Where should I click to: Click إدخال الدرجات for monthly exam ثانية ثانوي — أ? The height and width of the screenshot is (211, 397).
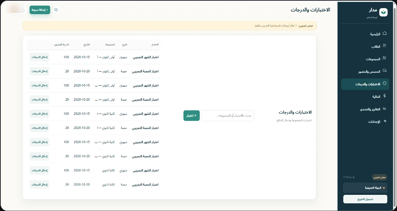[x=40, y=114]
